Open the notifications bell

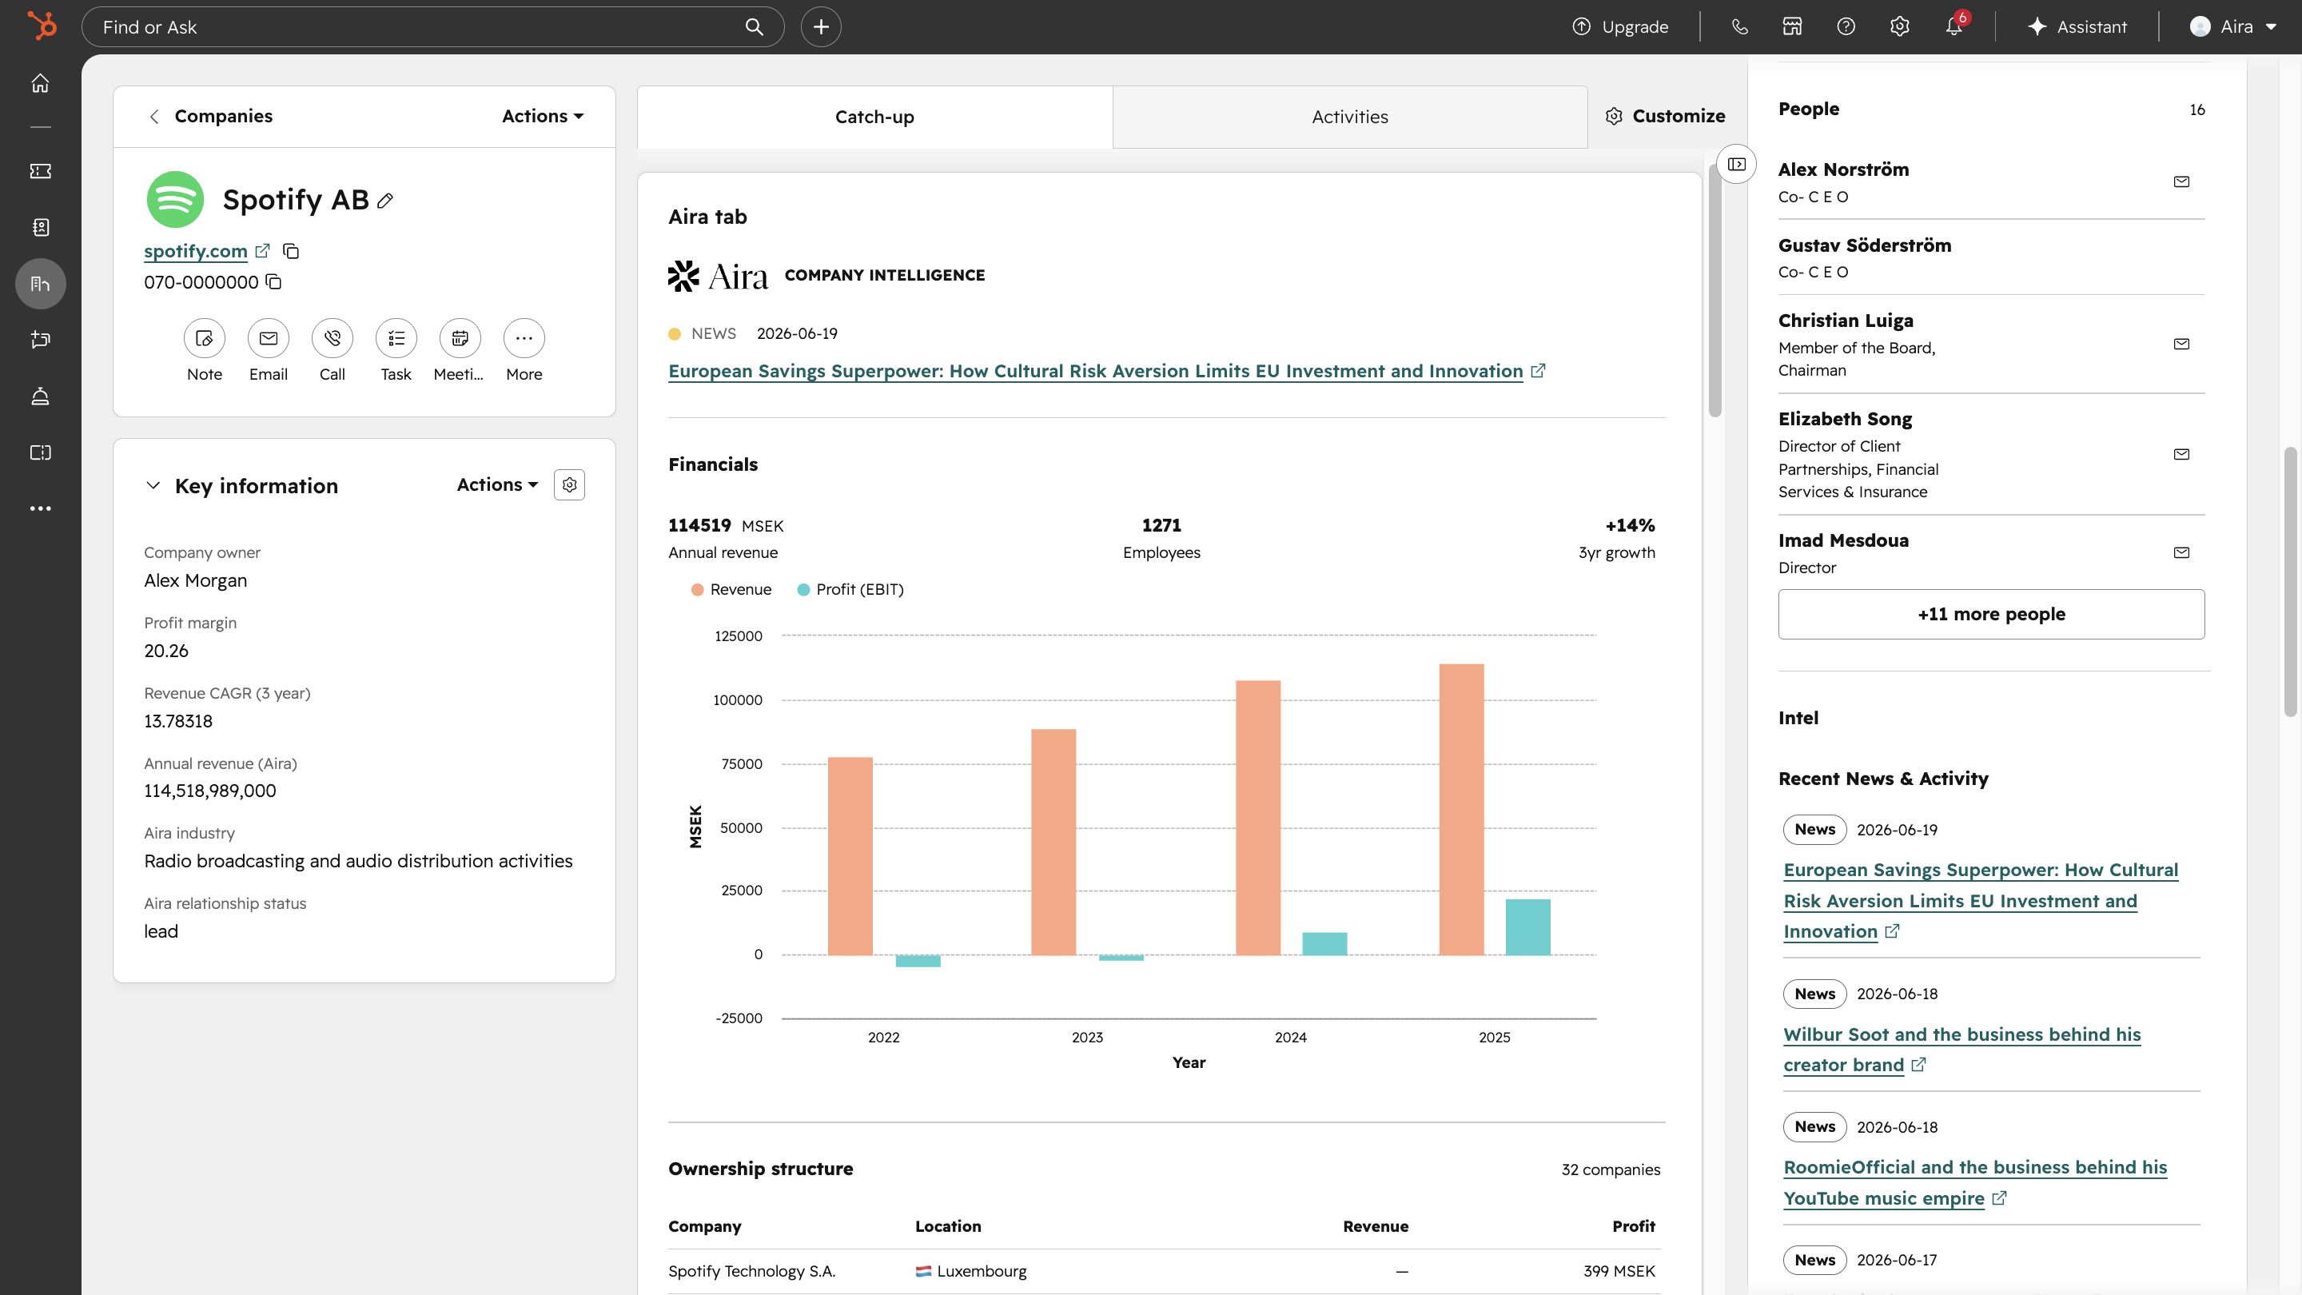[1954, 27]
